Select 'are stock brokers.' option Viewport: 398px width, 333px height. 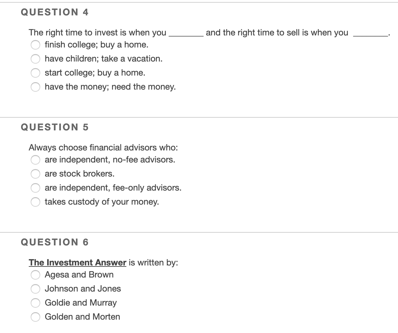35,174
